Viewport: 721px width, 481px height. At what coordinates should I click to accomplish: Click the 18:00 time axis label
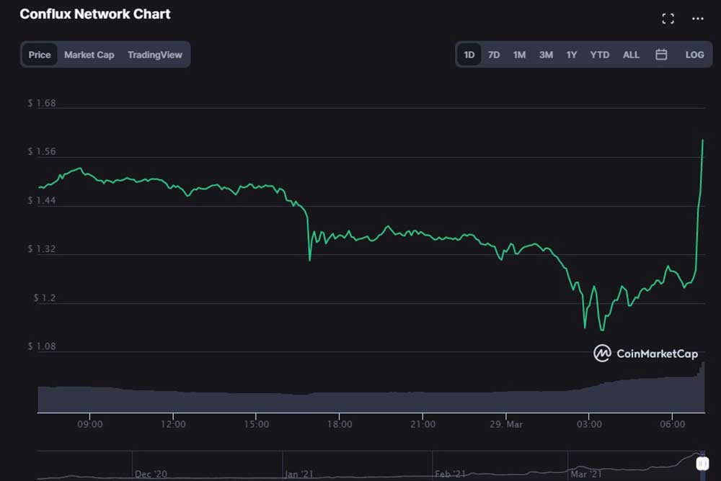tap(340, 424)
